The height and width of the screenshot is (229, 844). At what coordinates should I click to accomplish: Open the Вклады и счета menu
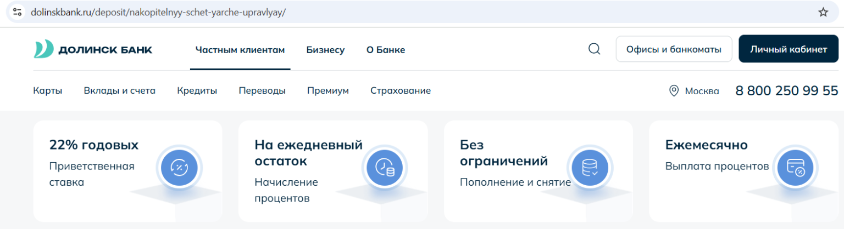click(119, 91)
